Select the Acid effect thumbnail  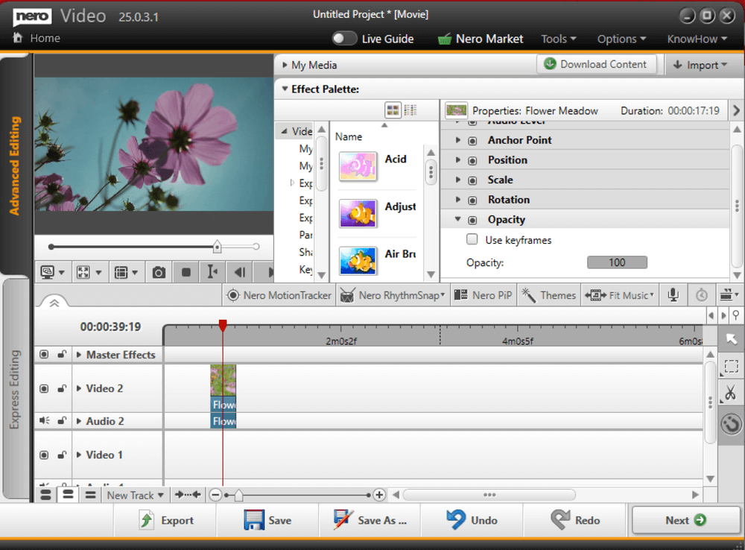[x=358, y=166]
